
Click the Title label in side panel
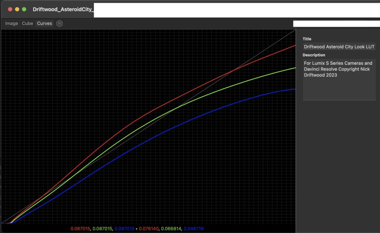tap(307, 39)
